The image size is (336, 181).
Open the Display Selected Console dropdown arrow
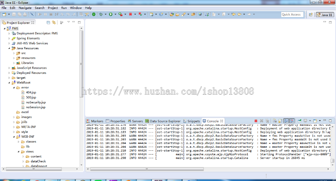310,121
